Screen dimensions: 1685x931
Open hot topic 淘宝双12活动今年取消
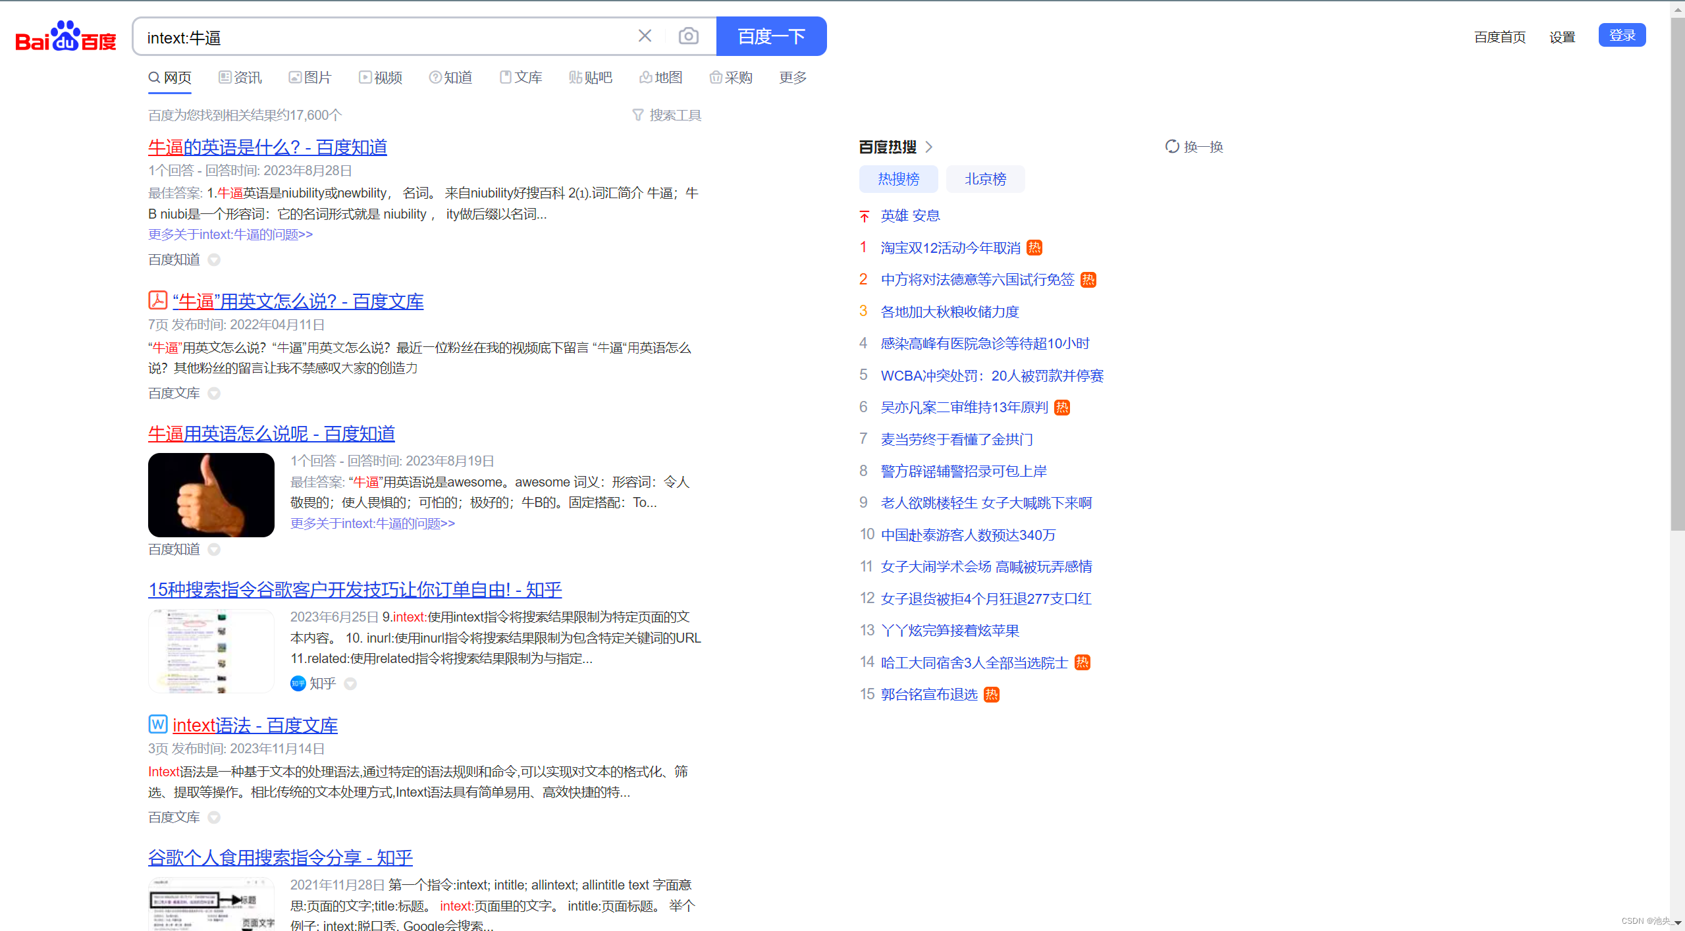[951, 248]
